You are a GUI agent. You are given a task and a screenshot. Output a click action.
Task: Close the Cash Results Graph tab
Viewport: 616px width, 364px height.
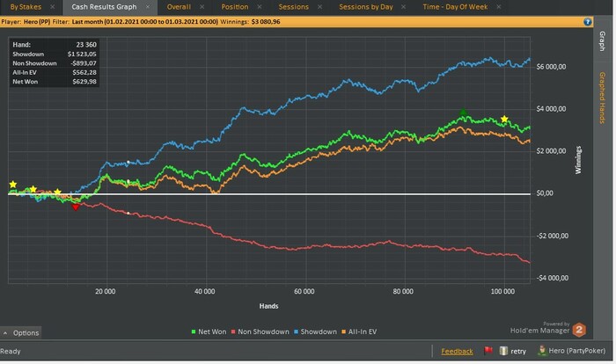tap(148, 7)
